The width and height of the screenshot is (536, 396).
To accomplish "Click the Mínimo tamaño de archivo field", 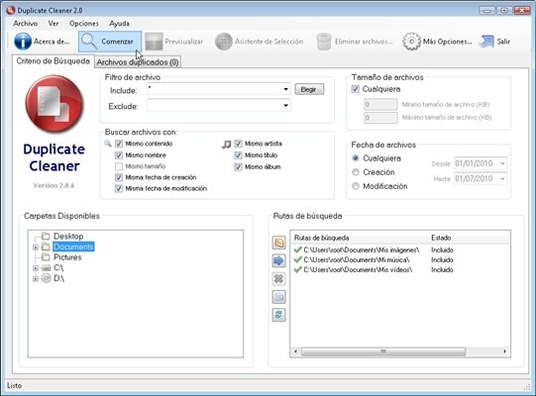I will tap(380, 104).
